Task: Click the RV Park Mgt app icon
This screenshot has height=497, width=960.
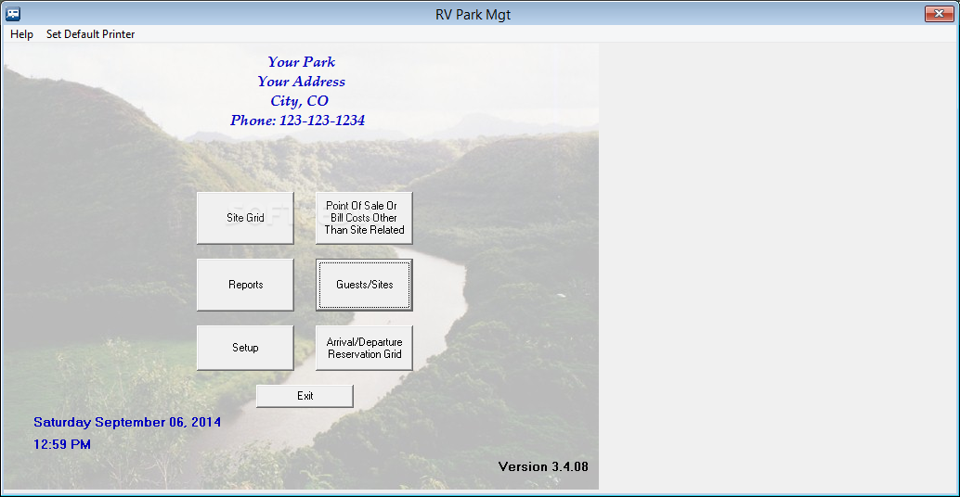Action: coord(13,14)
